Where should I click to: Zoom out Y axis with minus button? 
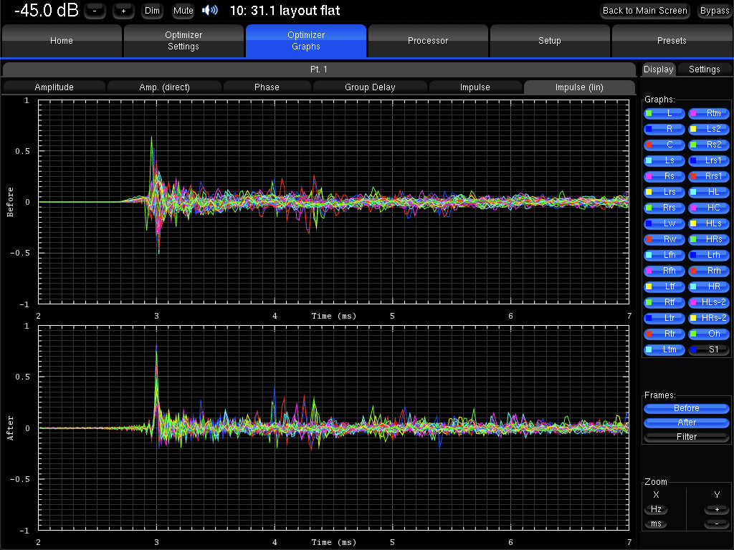(x=717, y=524)
